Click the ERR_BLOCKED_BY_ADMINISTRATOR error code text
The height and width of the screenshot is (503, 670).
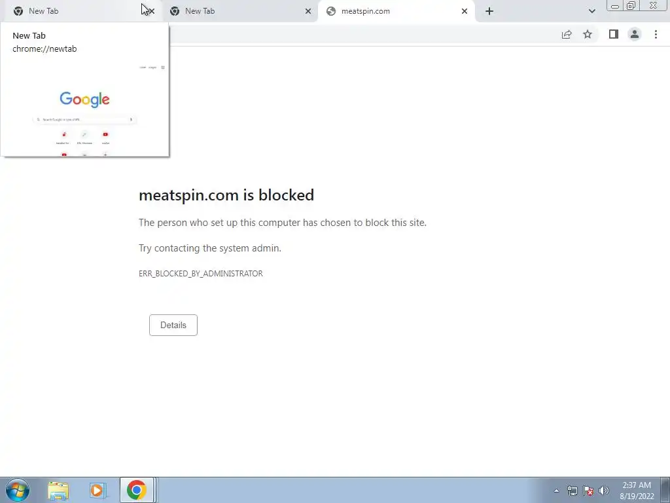[x=201, y=274]
